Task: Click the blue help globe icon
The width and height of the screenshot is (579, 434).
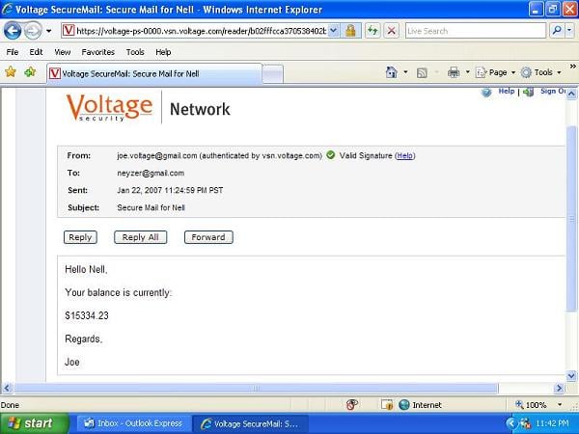Action: (x=486, y=92)
